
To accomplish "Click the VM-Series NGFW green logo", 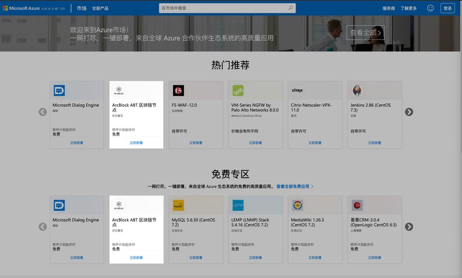I will point(238,90).
